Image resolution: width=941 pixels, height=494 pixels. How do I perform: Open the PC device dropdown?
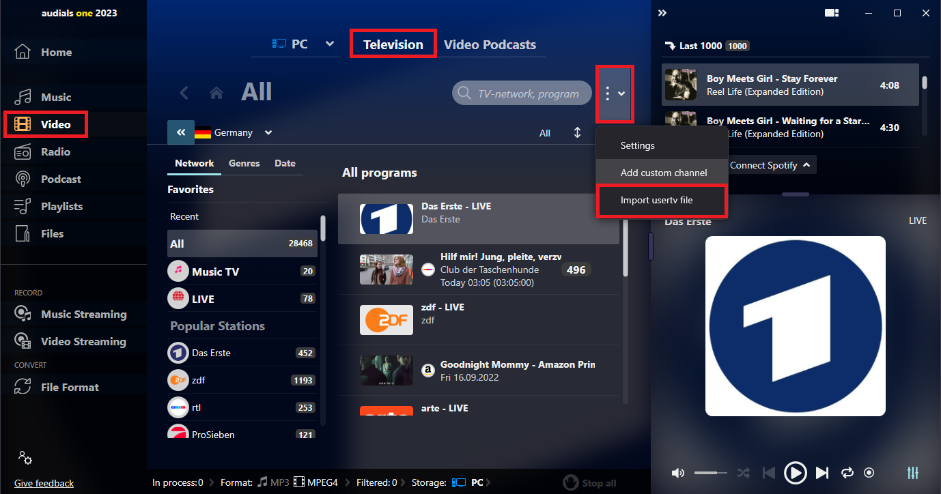point(303,44)
